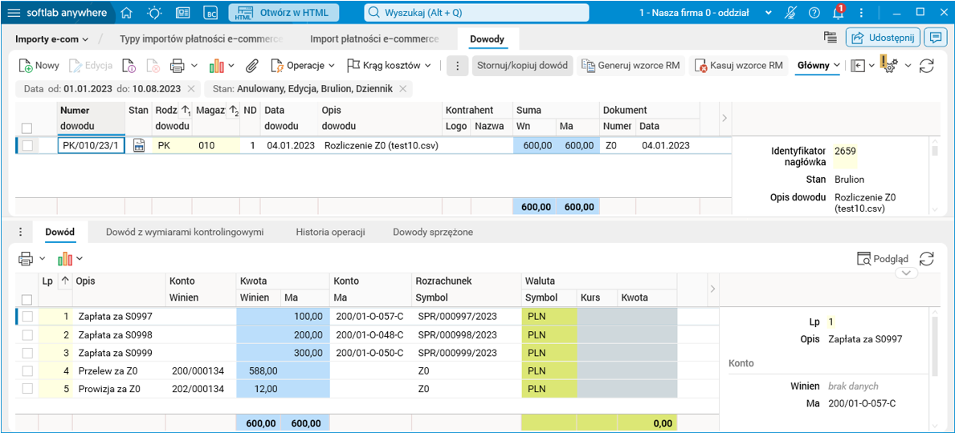Click the Podgląd preview button
Screen dimensions: 955x433
pyautogui.click(x=882, y=258)
